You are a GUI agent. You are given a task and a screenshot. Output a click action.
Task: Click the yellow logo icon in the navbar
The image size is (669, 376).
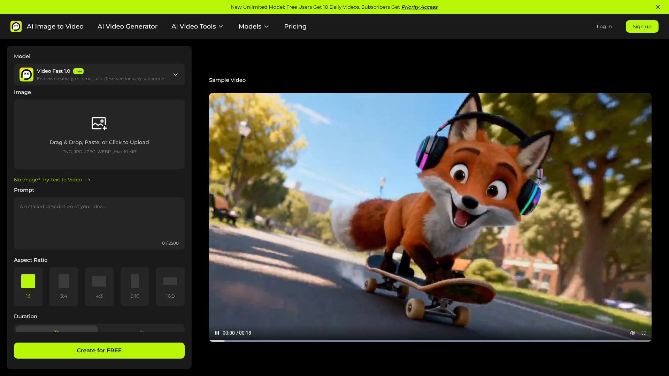16,26
